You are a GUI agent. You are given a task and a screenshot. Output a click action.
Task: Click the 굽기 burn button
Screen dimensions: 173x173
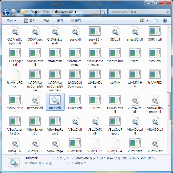coord(60,21)
